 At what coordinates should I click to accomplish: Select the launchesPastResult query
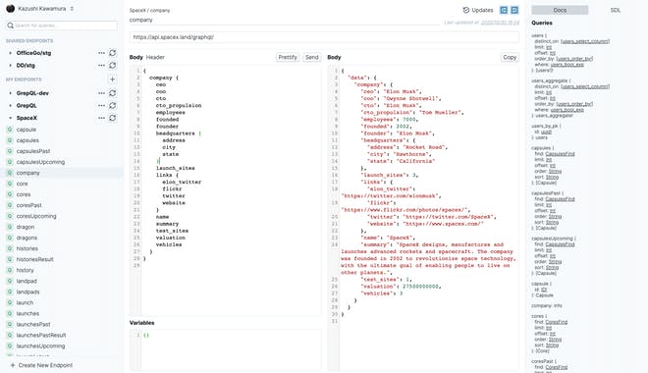[41, 335]
